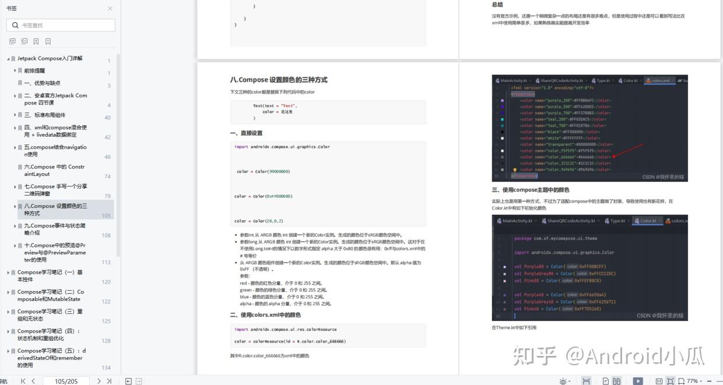Click the delete bookmark icon

pyautogui.click(x=48, y=41)
